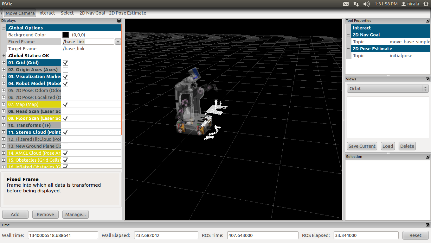Open the nirala user menu
This screenshot has width=431, height=243.
pyautogui.click(x=410, y=4)
